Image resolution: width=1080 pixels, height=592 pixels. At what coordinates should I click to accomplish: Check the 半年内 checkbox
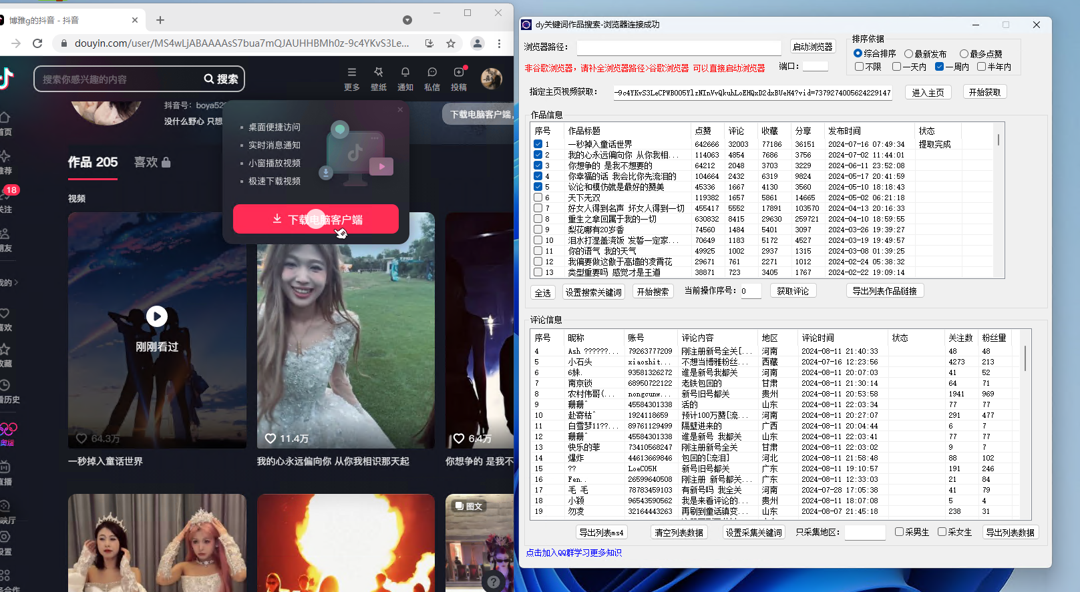981,66
